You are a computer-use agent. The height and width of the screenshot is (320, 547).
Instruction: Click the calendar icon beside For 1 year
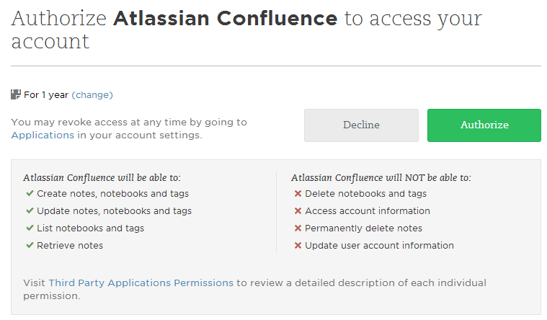tap(16, 94)
